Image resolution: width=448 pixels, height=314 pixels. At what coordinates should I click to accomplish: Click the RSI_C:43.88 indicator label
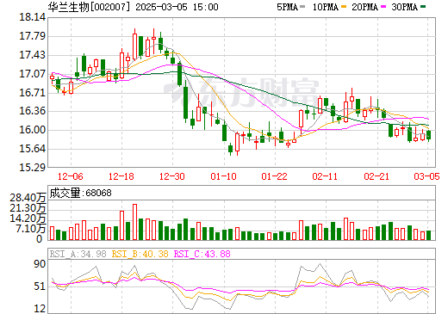[202, 254]
